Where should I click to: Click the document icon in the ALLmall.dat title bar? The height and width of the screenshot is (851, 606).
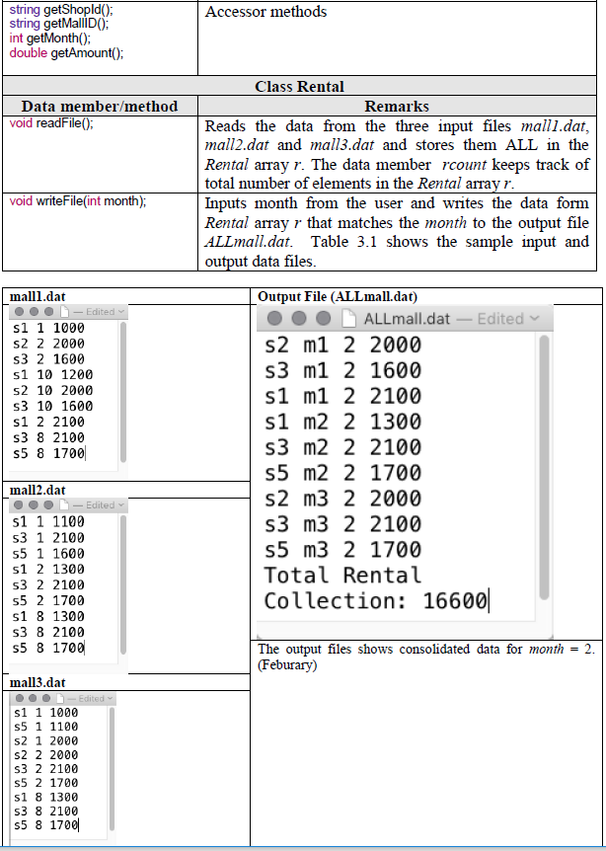coord(349,319)
